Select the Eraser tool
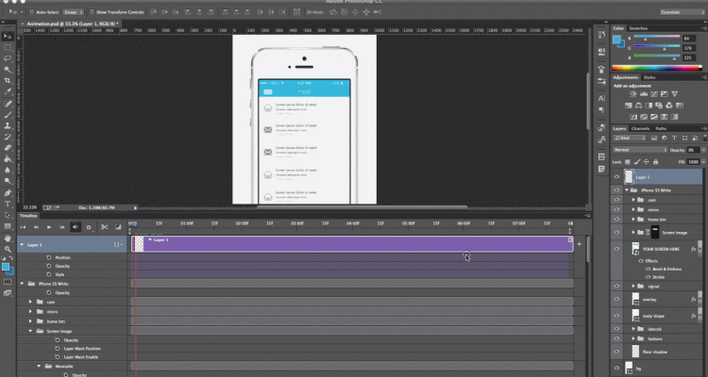708x377 pixels. [8, 148]
